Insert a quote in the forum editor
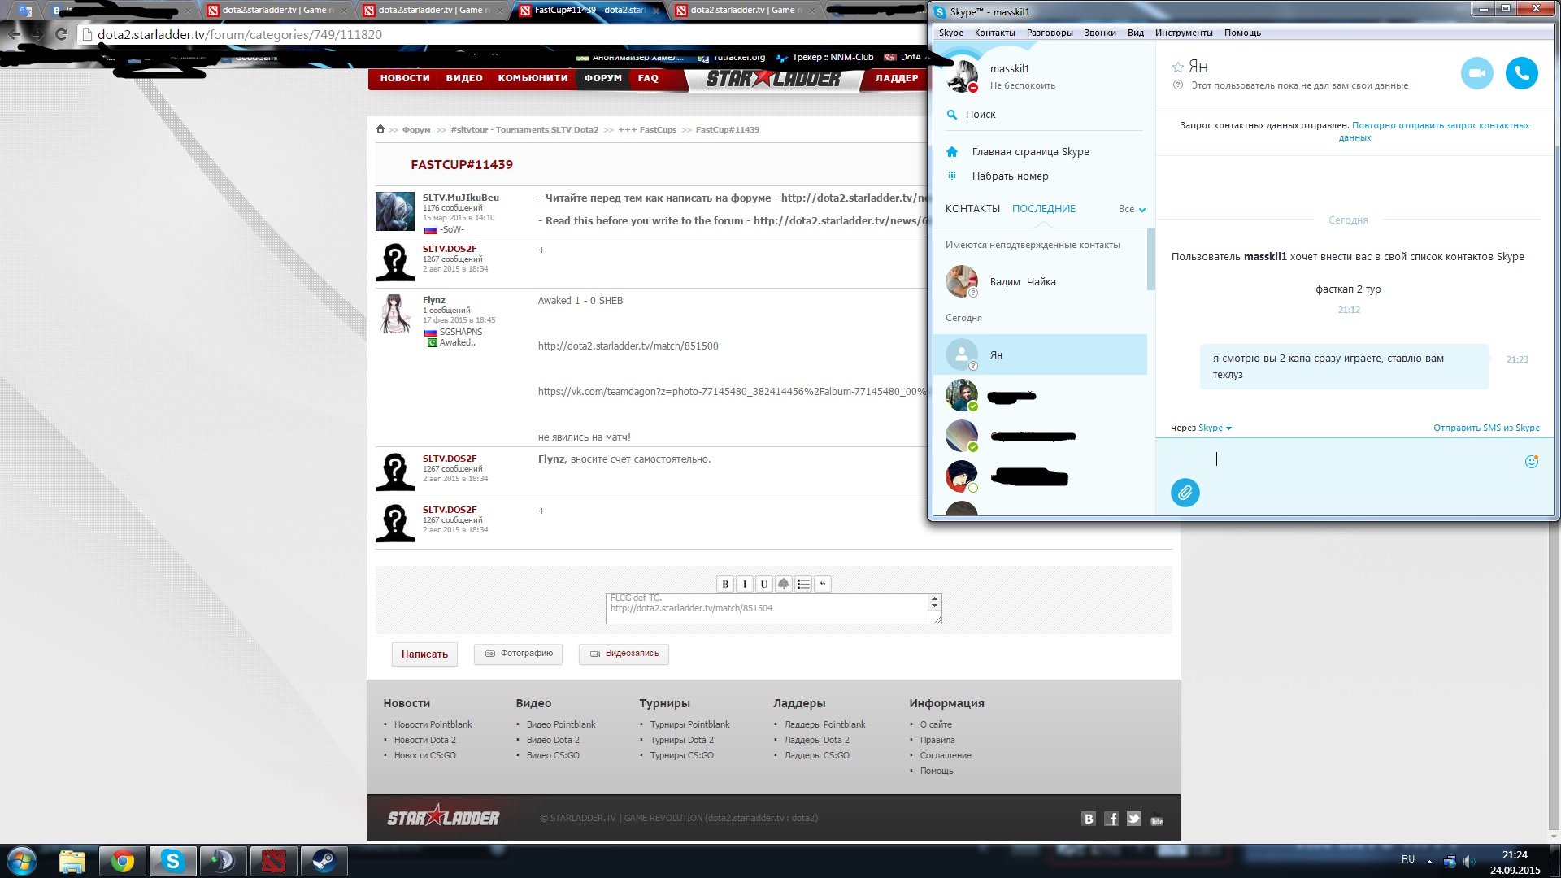Screen dimensions: 1561x878 coord(823,584)
